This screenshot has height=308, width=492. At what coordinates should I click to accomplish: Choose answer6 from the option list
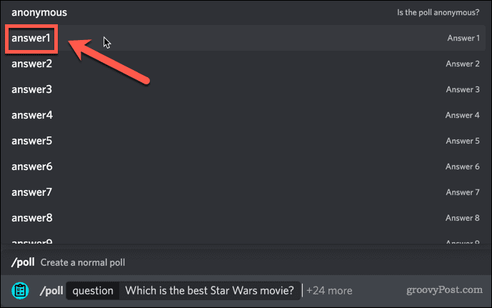pyautogui.click(x=31, y=167)
